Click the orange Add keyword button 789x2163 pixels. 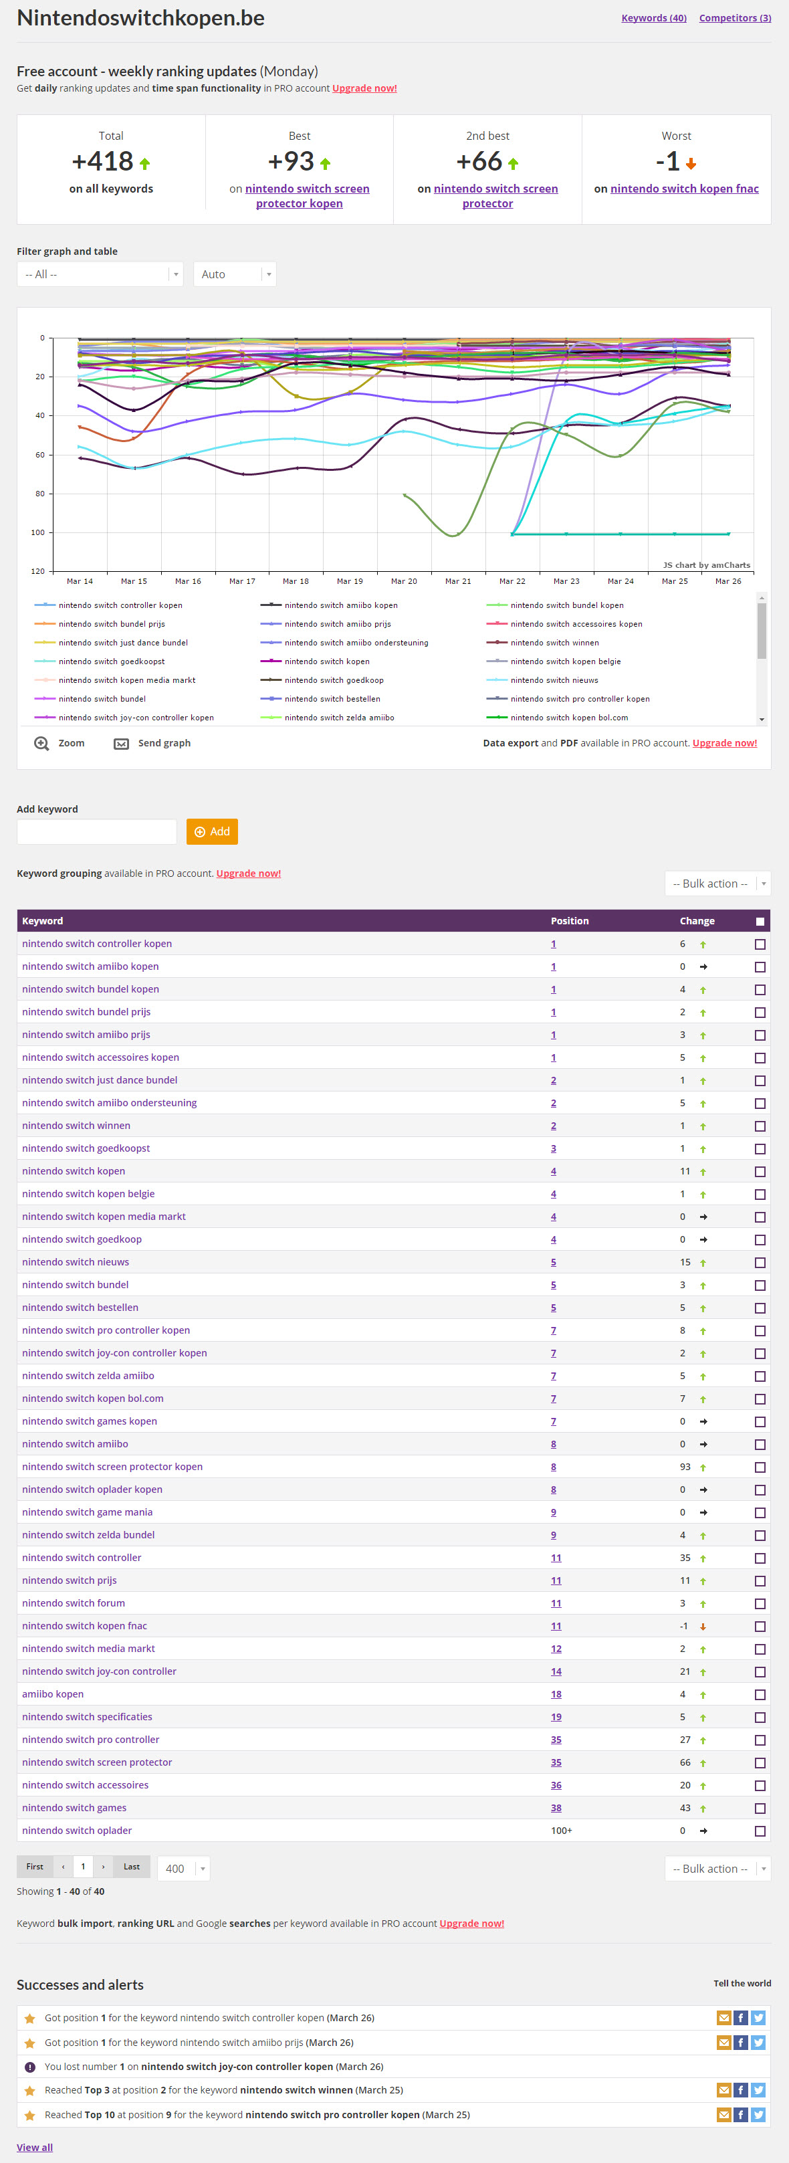tap(213, 831)
